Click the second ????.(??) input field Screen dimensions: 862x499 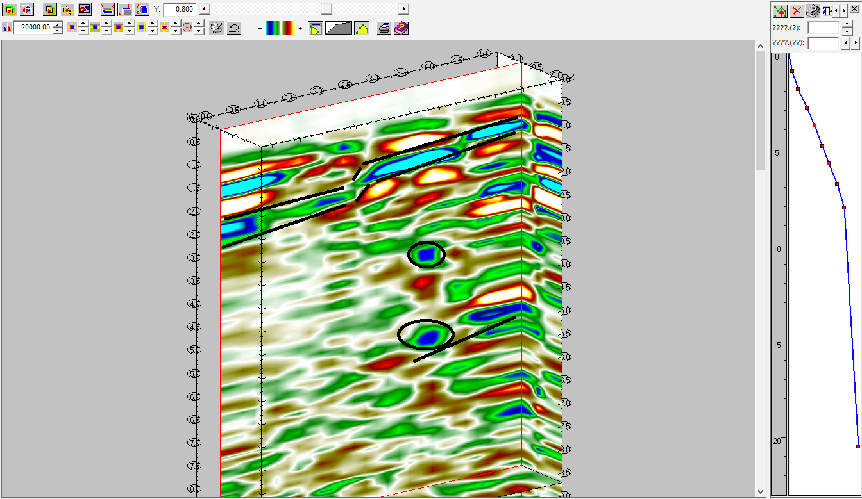(824, 43)
